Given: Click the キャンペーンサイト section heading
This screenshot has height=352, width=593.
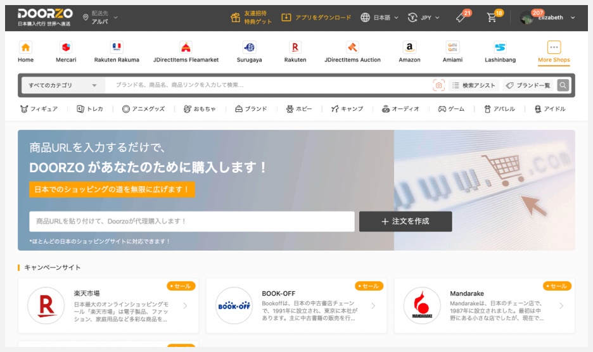Looking at the screenshot, I should 52,267.
